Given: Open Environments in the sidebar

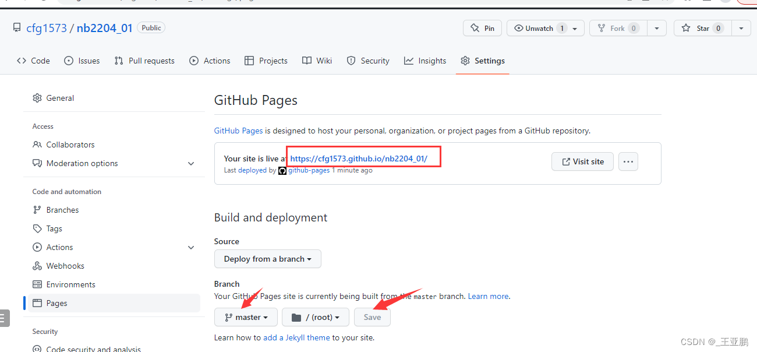Looking at the screenshot, I should (114, 284).
